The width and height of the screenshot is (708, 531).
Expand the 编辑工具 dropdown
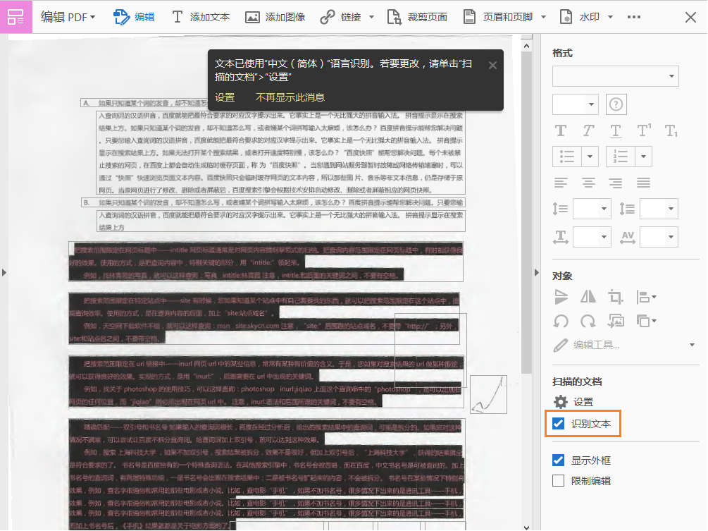693,345
